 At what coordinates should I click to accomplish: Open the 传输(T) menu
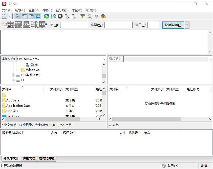coord(47,10)
